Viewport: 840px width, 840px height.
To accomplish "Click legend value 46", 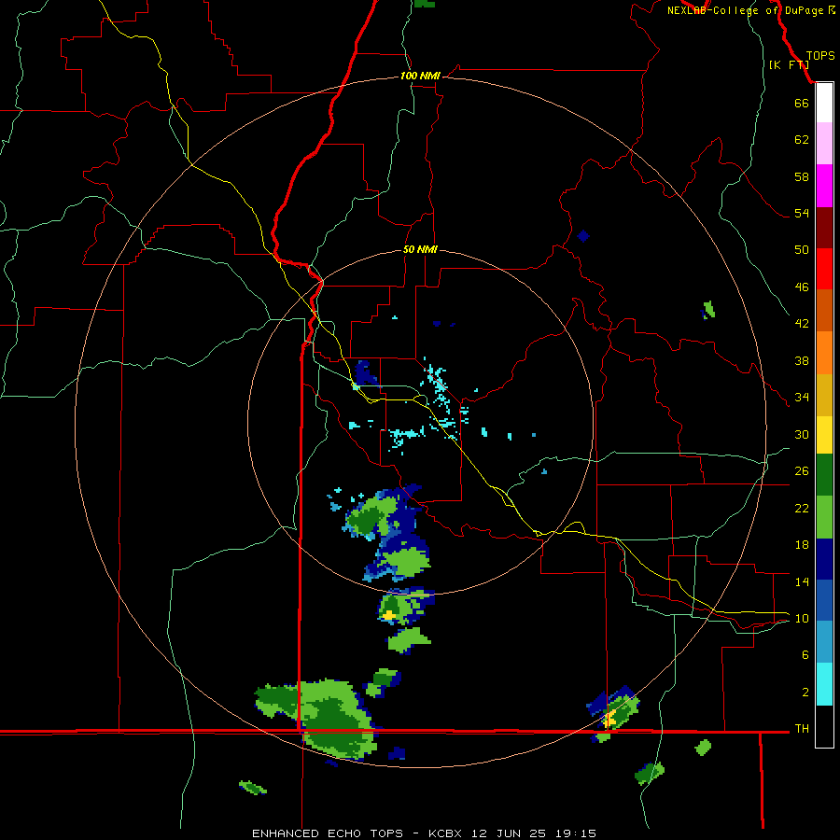I will tap(802, 287).
